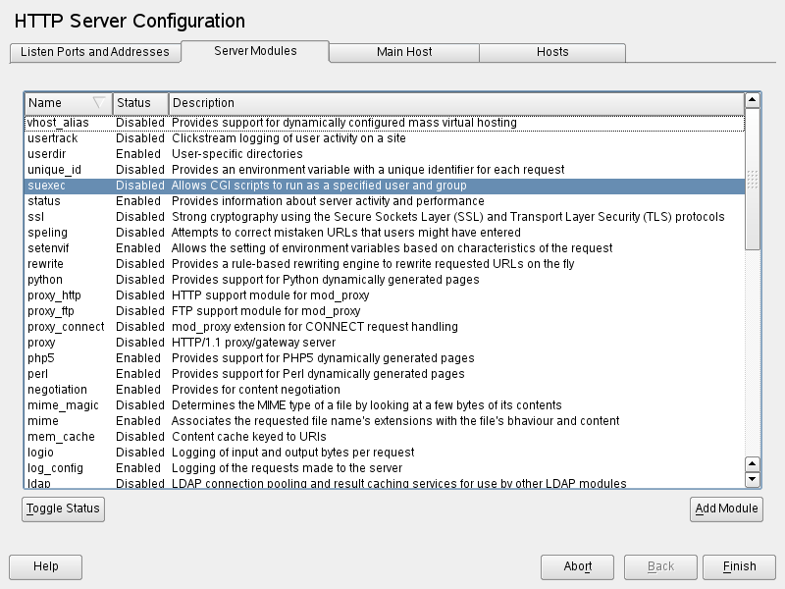This screenshot has width=785, height=589.
Task: Open the Main Host tab
Action: tap(404, 52)
